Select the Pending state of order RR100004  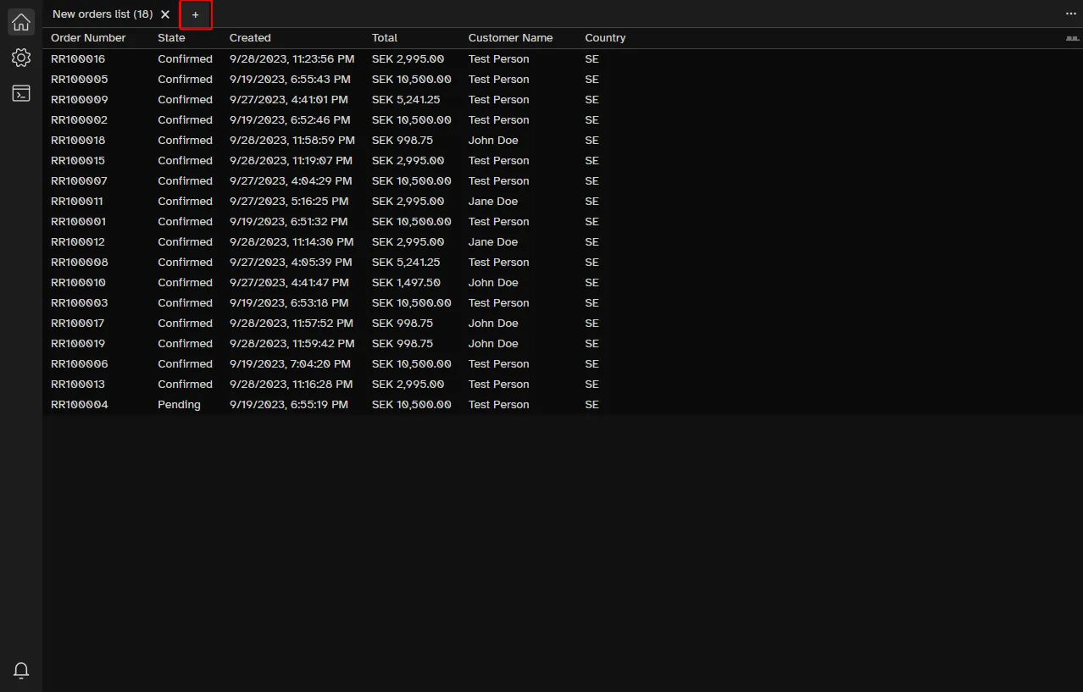(178, 404)
